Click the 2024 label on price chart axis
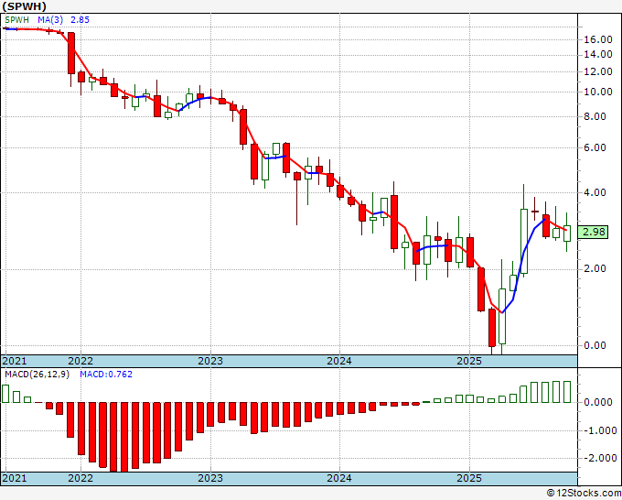Image resolution: width=622 pixels, height=500 pixels. coord(339,361)
